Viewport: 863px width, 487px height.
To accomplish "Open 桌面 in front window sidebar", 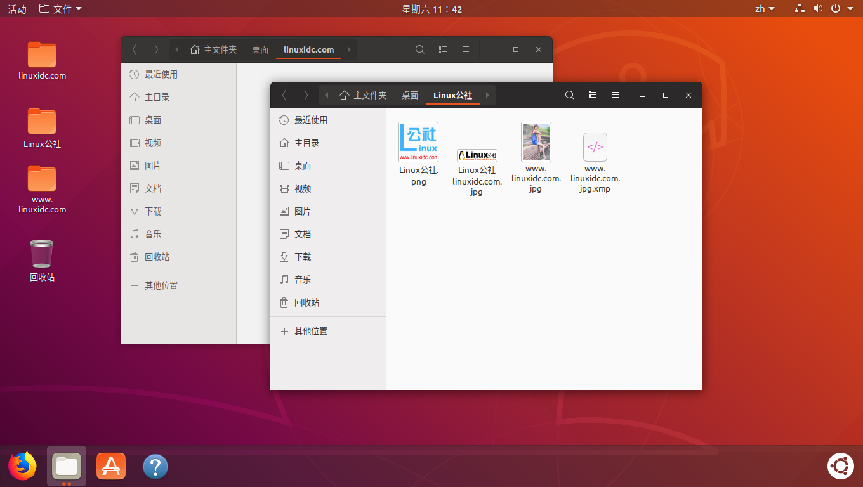I will (328, 166).
